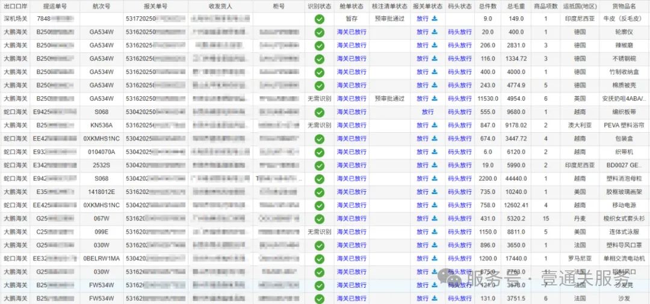Image resolution: width=650 pixels, height=304 pixels.
Task: Click green check icon in the 辣椒磨 row
Action: (319, 45)
